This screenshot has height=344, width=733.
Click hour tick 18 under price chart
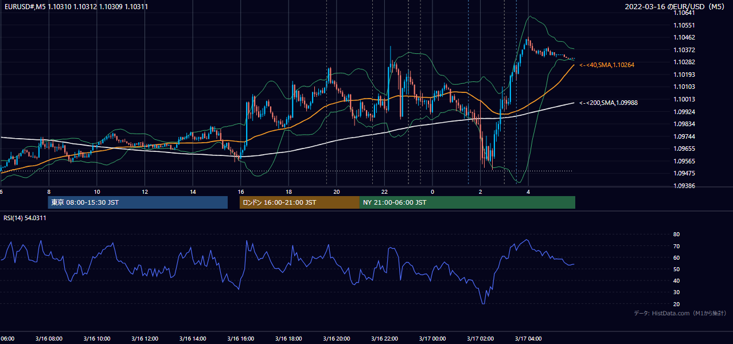coord(288,191)
